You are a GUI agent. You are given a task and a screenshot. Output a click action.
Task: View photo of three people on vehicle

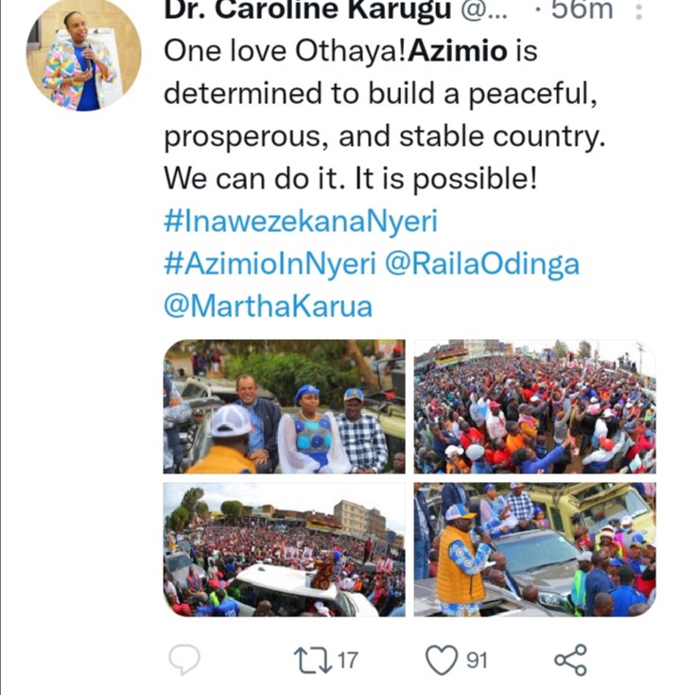tap(285, 406)
